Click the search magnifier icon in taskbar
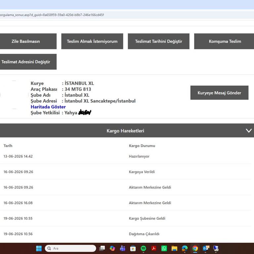This screenshot has height=254, width=254. pos(49,248)
